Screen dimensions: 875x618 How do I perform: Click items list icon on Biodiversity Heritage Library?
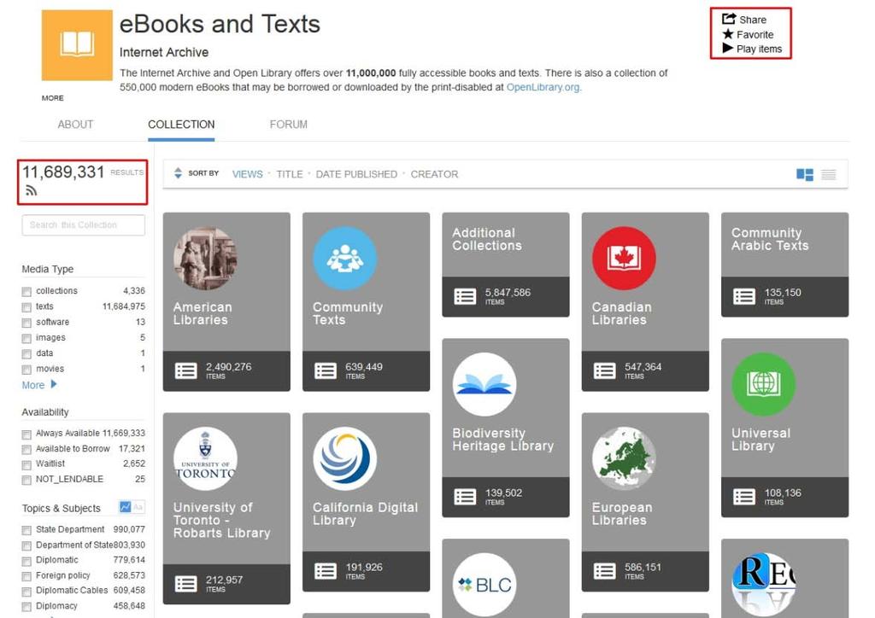coord(465,497)
